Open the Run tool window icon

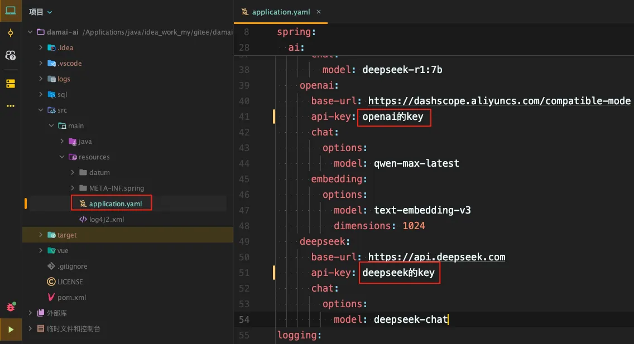point(11,330)
